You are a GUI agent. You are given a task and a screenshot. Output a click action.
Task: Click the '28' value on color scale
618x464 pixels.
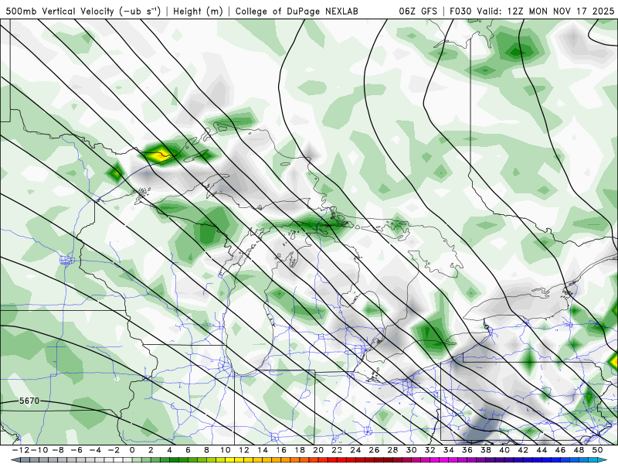pos(392,450)
